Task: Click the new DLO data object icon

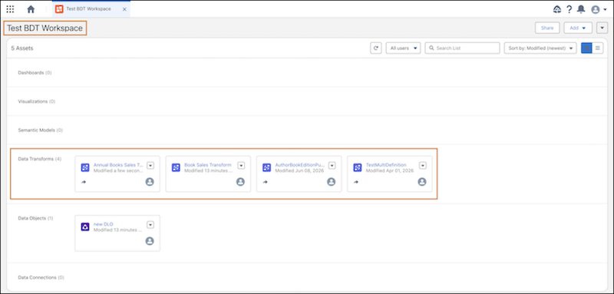Action: pos(85,226)
